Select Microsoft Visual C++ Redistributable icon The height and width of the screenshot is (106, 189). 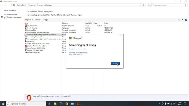tap(26, 39)
